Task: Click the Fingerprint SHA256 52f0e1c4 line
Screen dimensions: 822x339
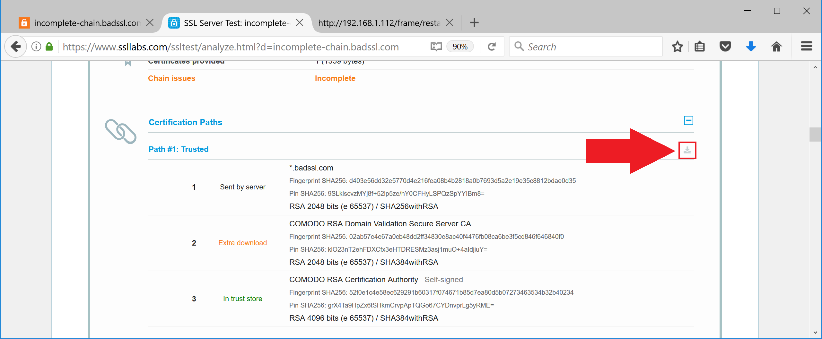Action: [x=431, y=292]
